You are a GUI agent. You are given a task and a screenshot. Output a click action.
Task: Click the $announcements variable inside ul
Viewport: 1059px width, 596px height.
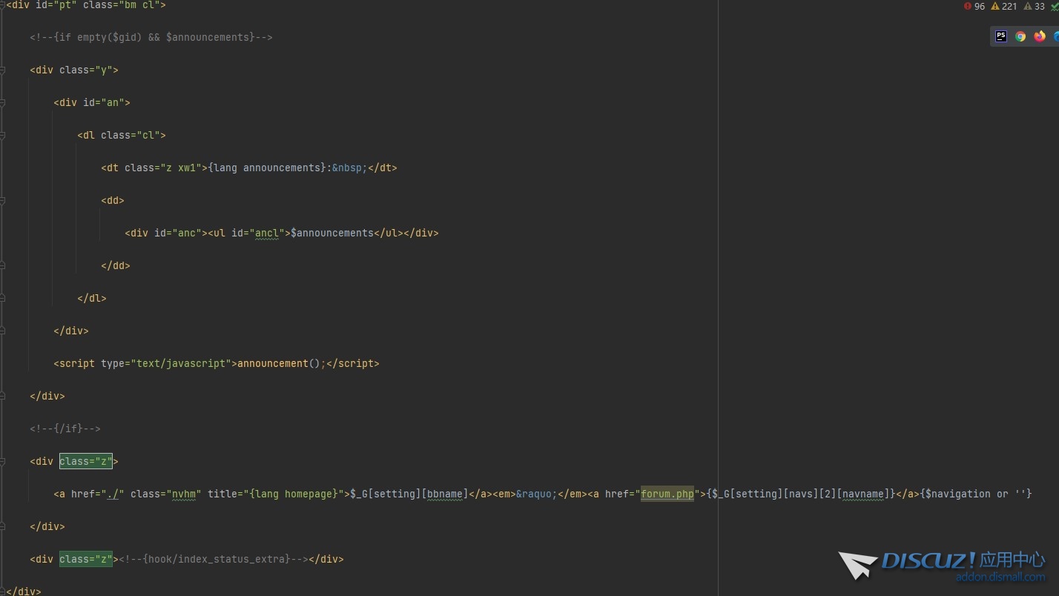[332, 233]
